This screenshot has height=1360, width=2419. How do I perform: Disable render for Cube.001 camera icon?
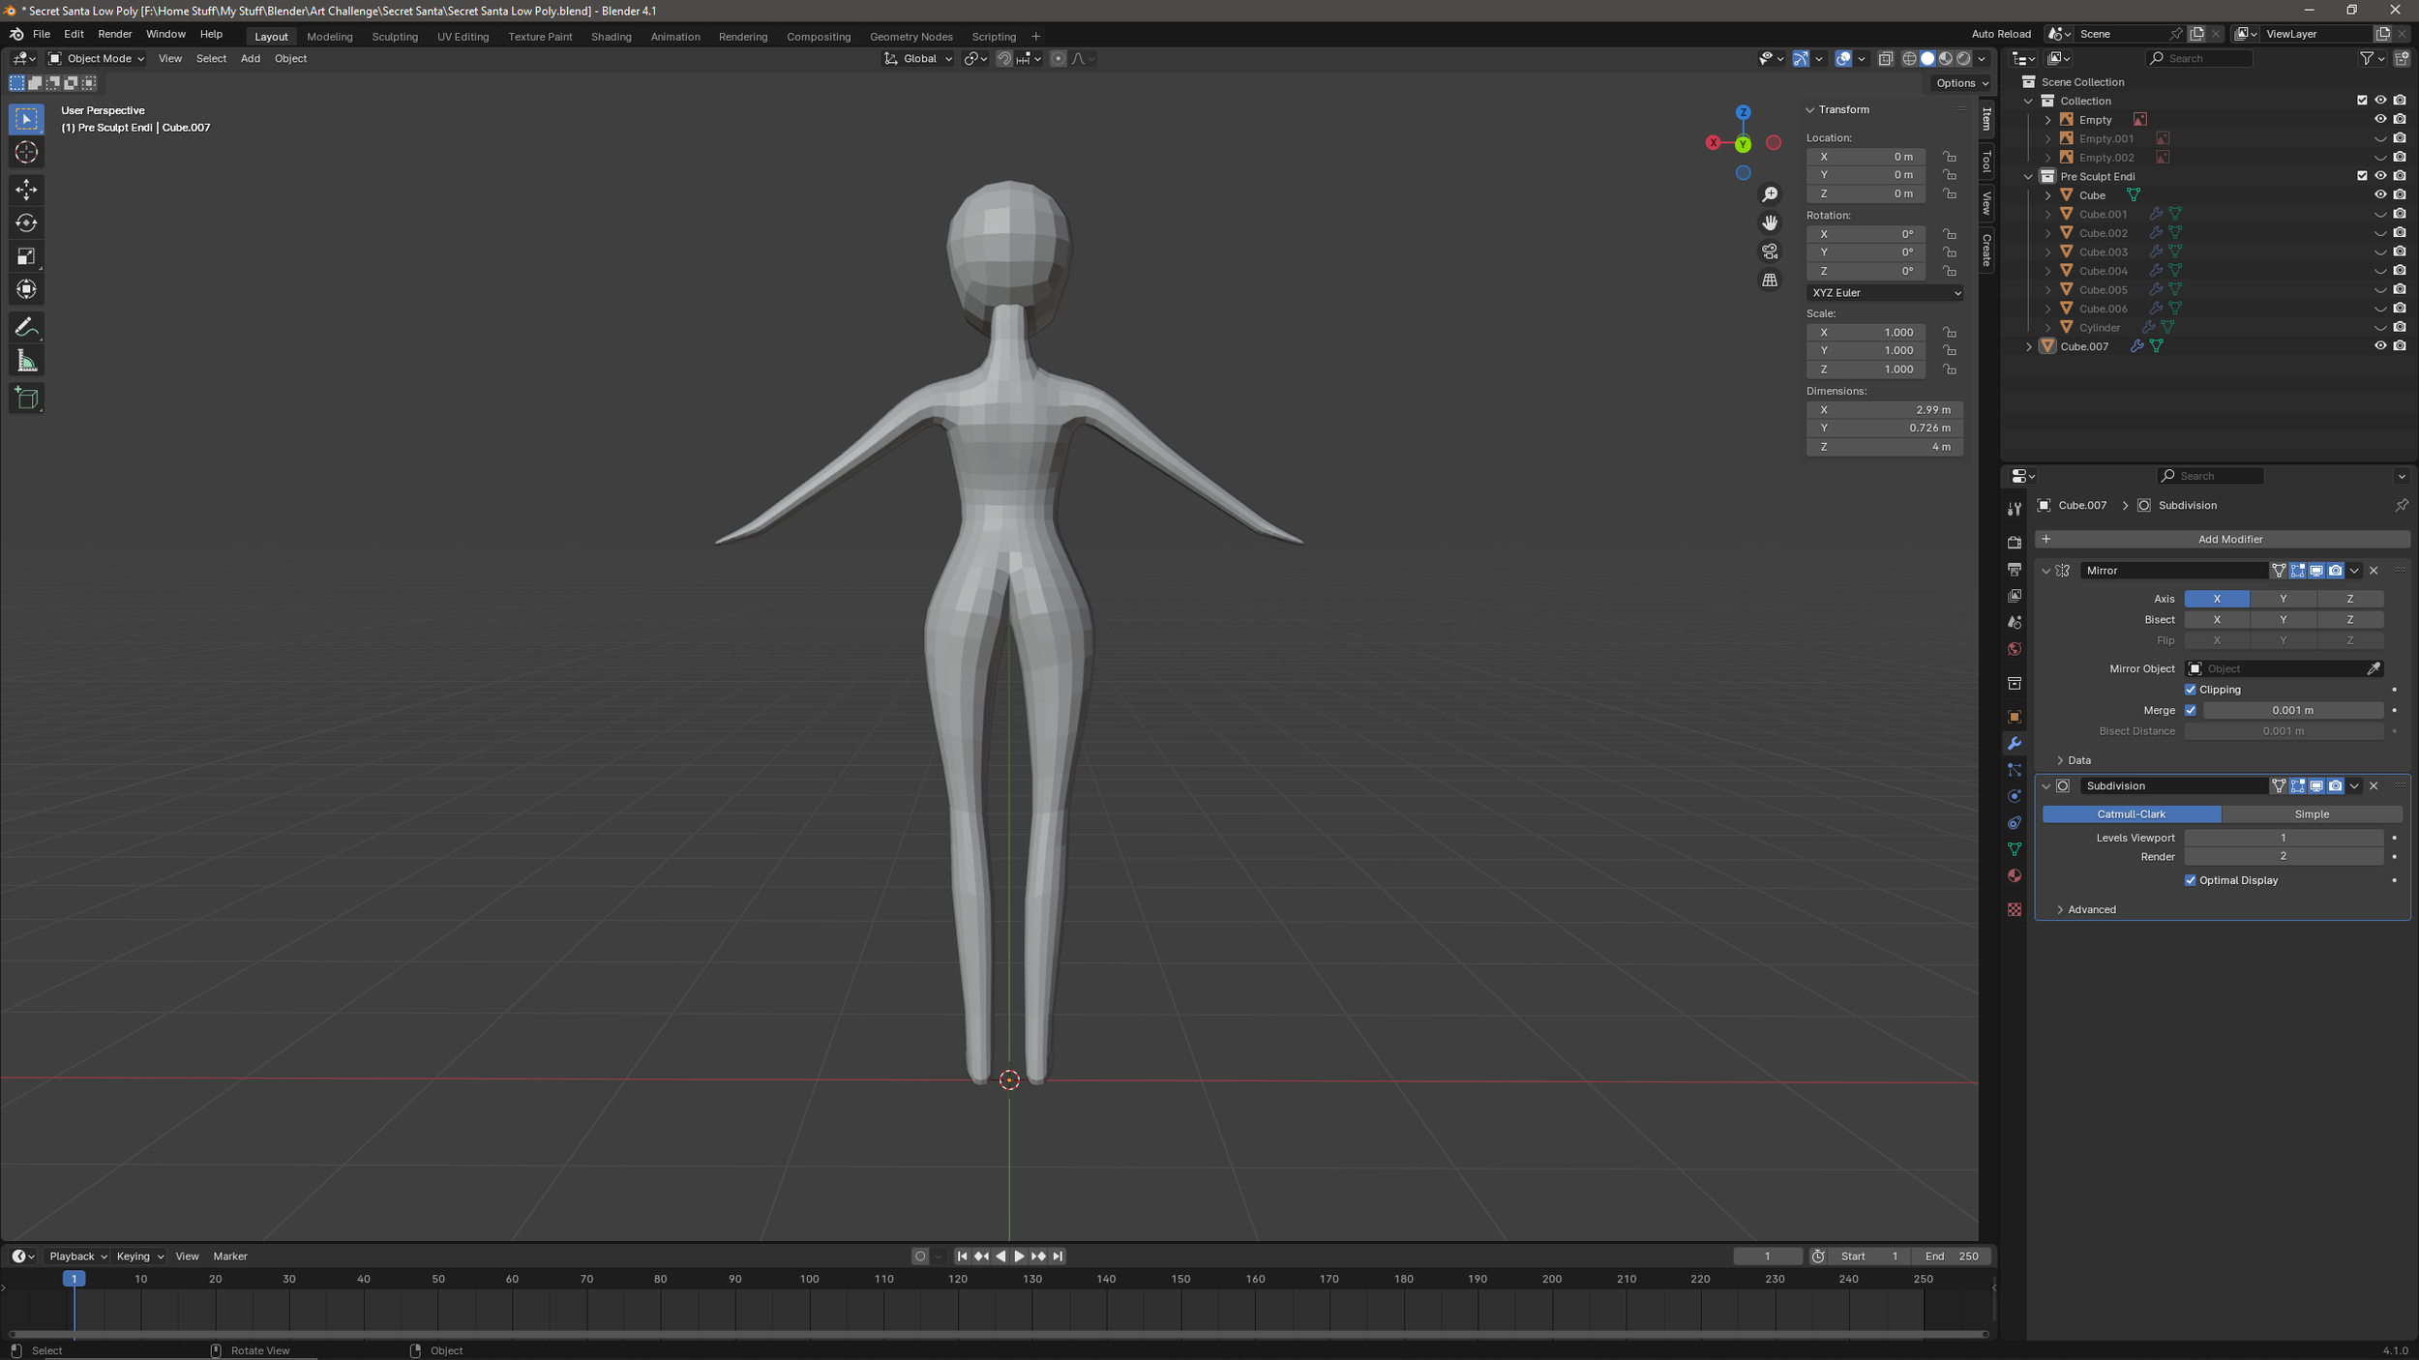[2400, 214]
